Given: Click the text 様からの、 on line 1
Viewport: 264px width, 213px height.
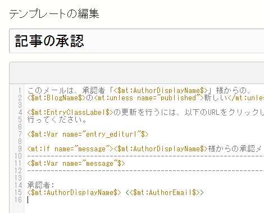Looking at the screenshot, I should click(x=233, y=91).
